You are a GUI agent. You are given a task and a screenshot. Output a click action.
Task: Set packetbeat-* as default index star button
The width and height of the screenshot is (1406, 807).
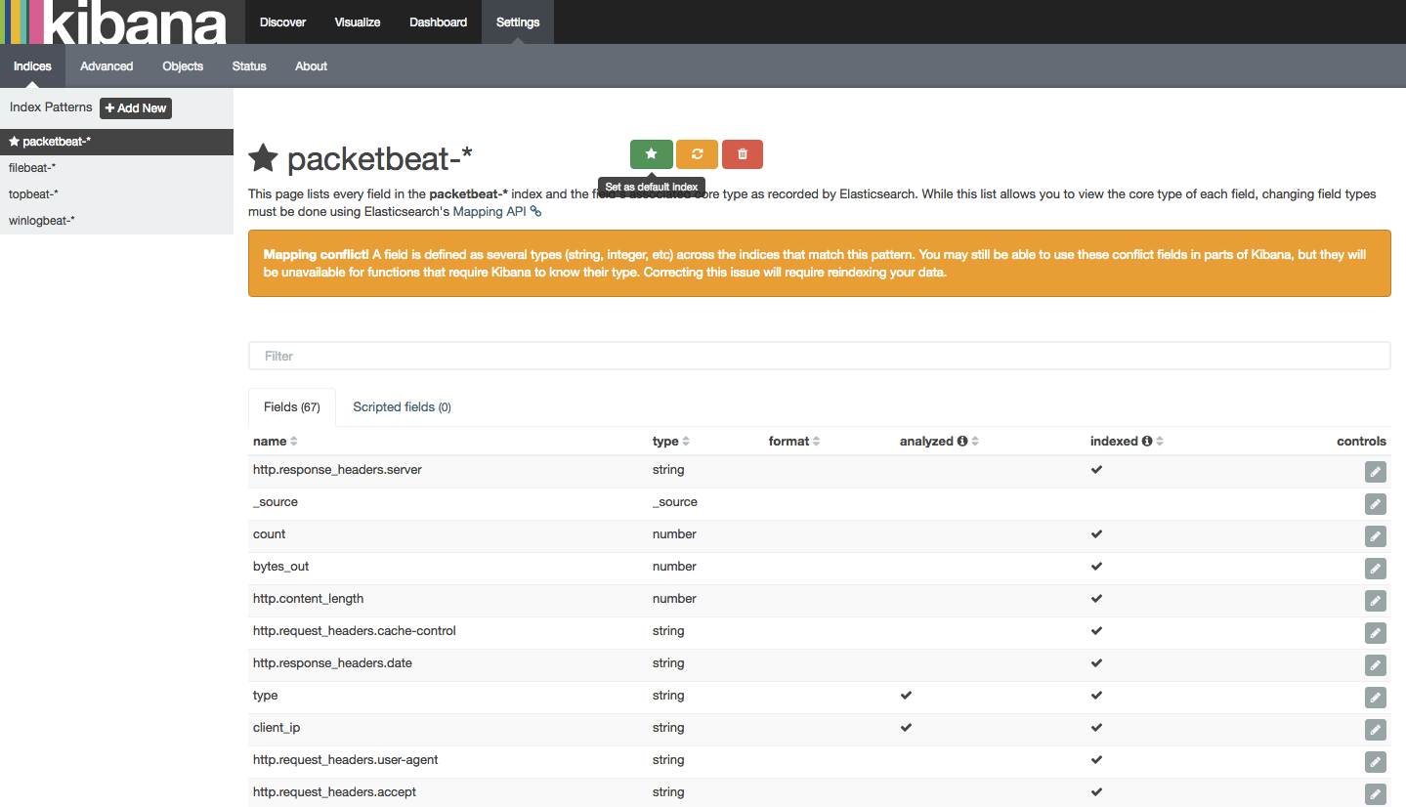(651, 154)
